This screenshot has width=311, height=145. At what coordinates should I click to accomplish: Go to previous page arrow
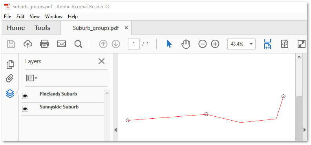tap(103, 44)
